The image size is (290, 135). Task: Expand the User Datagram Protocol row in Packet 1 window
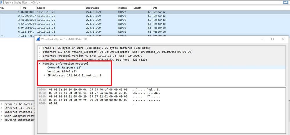pos(40,60)
